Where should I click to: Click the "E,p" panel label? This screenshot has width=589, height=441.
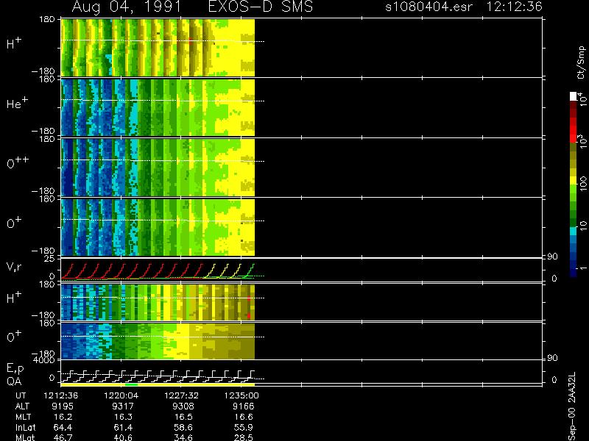[x=15, y=369]
